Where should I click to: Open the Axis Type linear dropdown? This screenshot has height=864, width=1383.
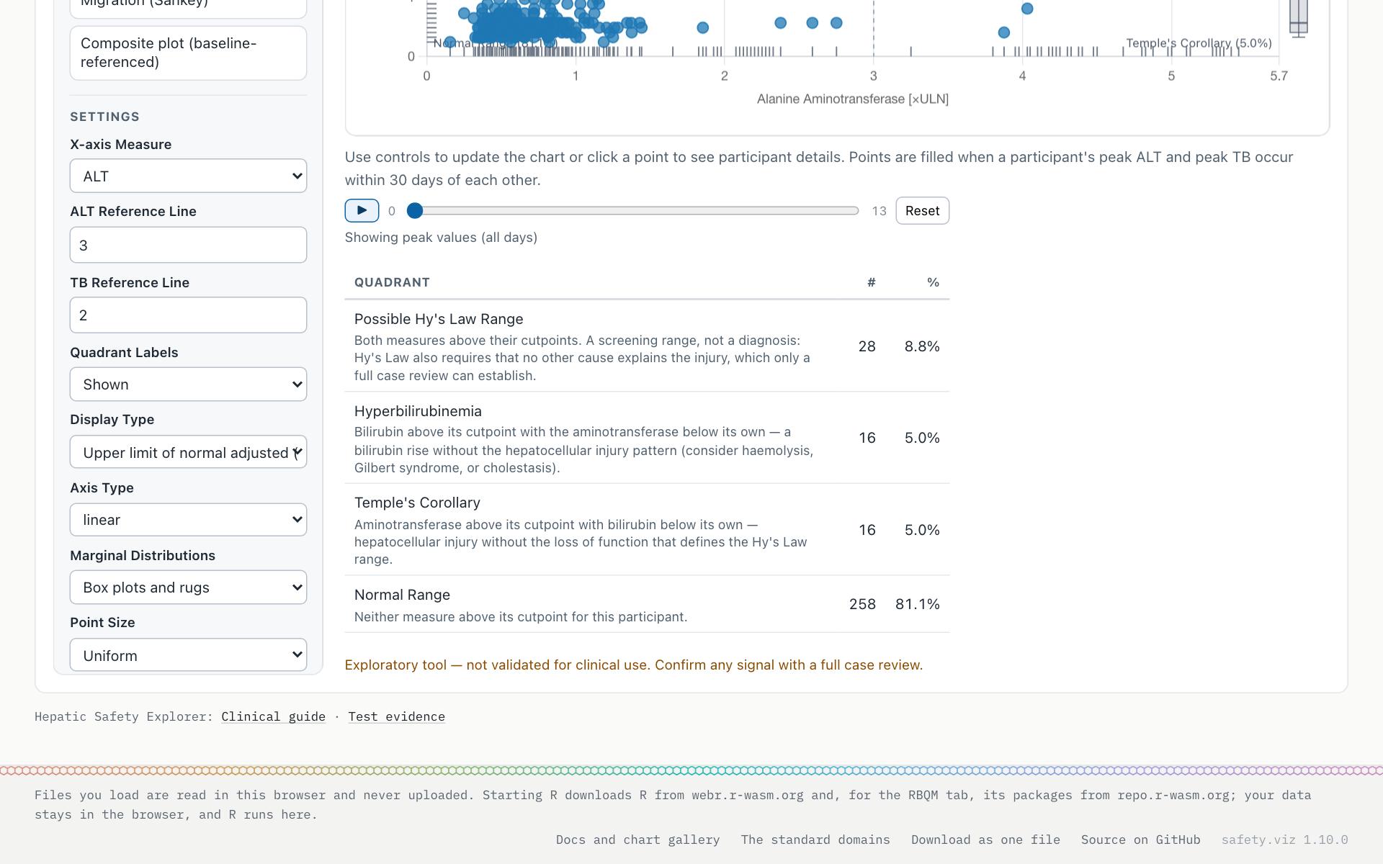[188, 520]
